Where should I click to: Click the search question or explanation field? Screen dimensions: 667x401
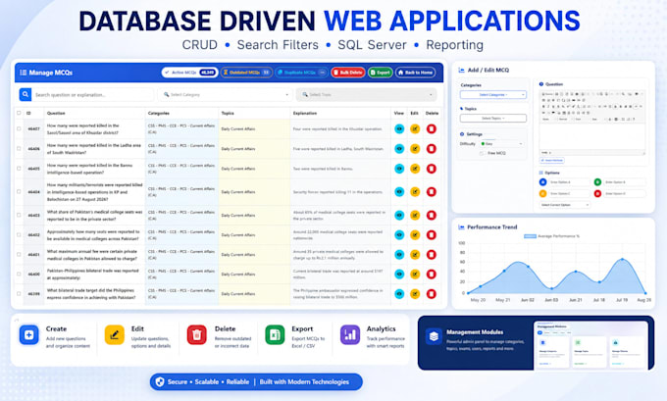[93, 94]
